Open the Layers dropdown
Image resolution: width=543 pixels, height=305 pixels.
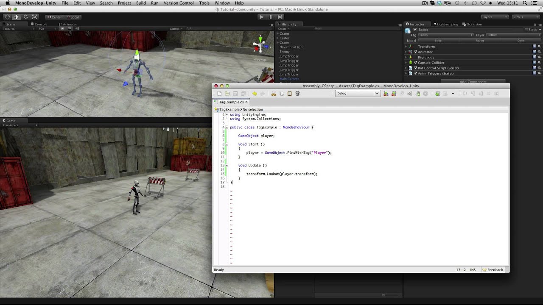pos(495,17)
